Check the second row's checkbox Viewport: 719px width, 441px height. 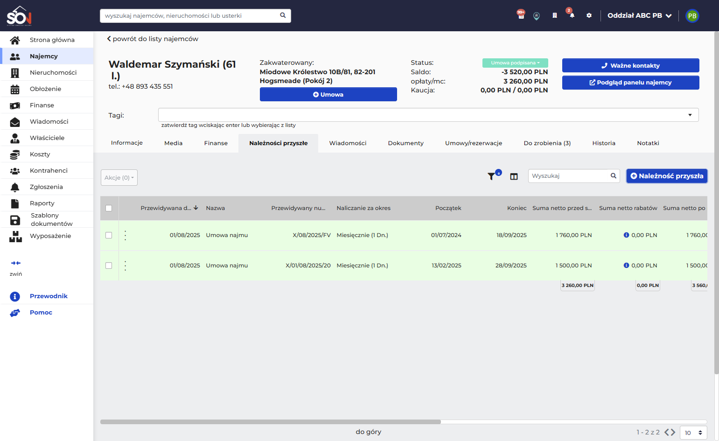[x=109, y=266]
